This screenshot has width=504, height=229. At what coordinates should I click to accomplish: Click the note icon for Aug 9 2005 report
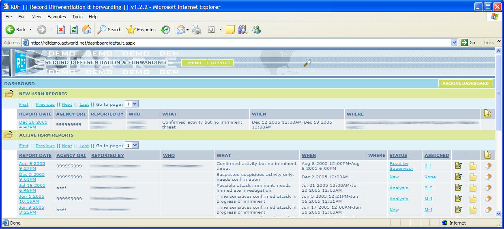coord(473,166)
